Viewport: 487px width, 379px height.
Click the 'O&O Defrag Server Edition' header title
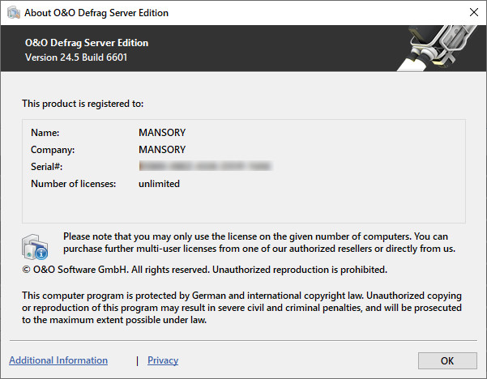(x=87, y=43)
